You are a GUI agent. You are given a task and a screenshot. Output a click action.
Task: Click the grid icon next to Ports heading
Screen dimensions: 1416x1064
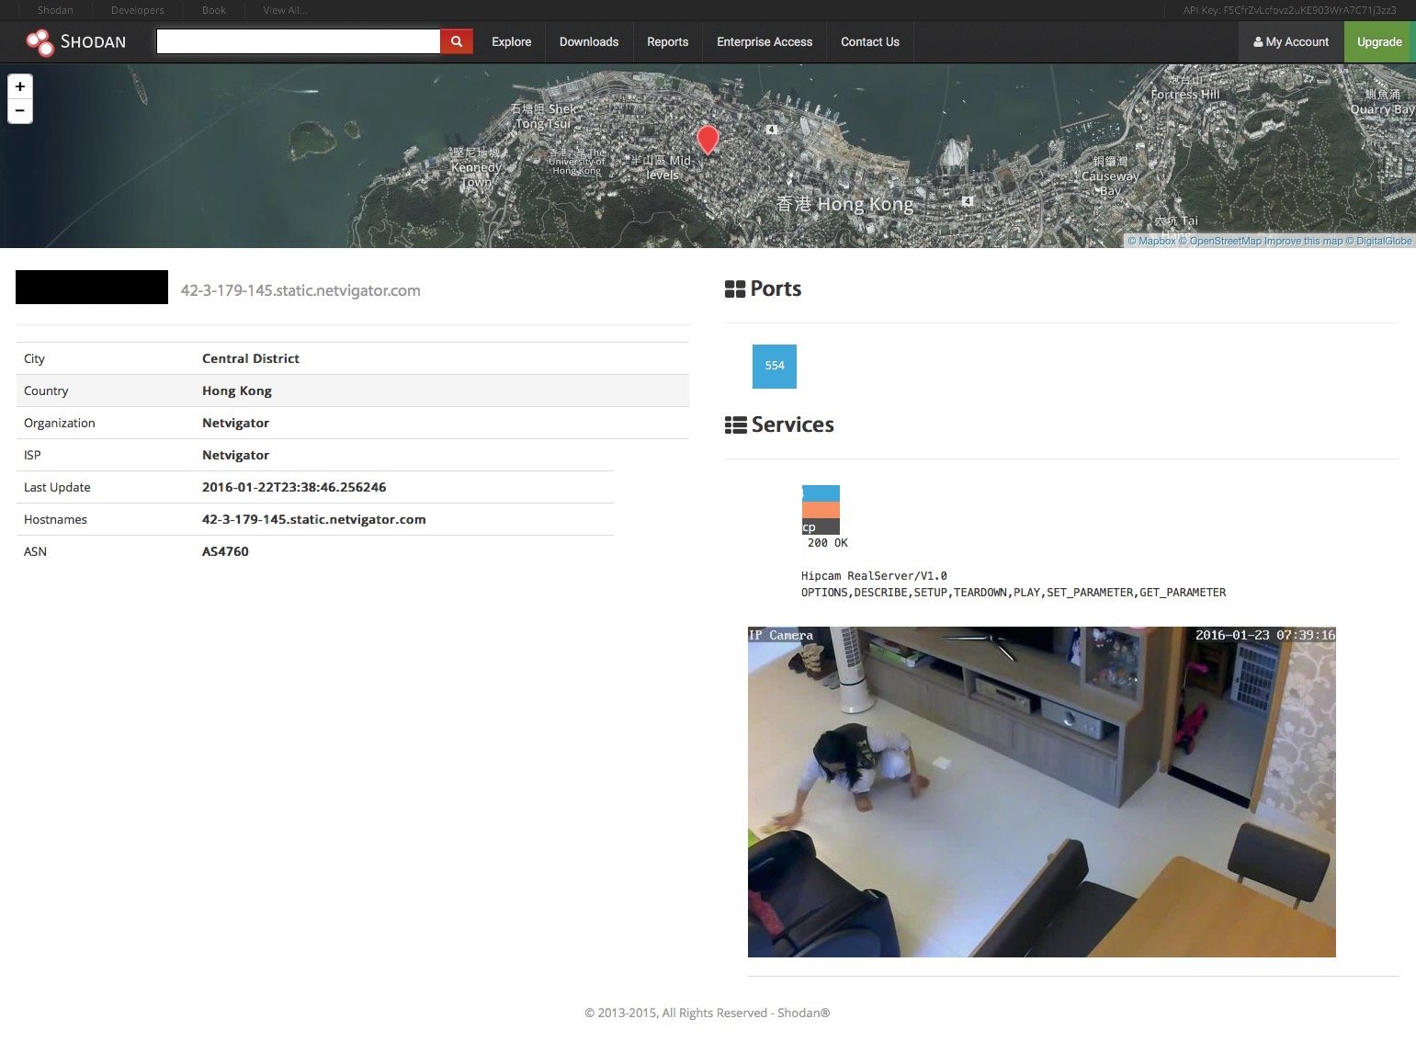735,288
